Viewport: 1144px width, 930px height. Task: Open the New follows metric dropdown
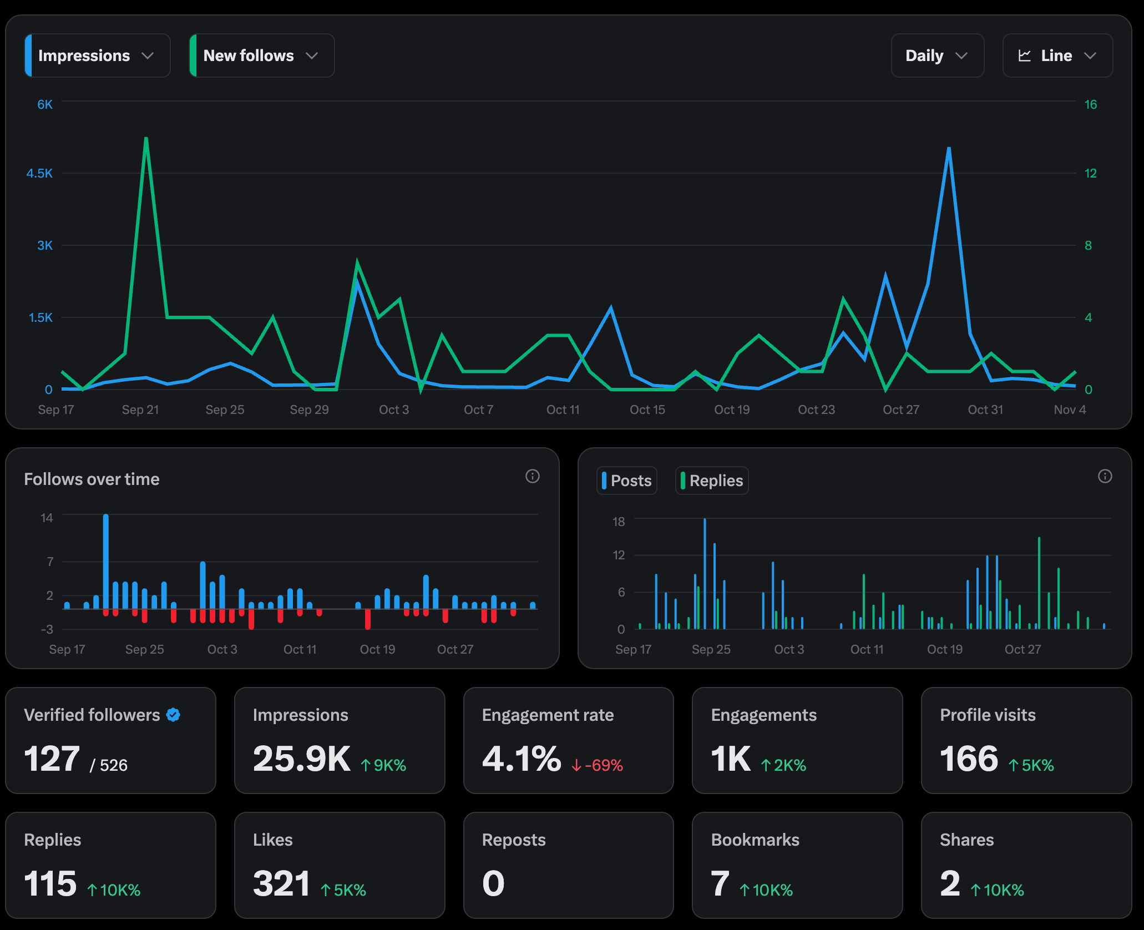(x=261, y=55)
